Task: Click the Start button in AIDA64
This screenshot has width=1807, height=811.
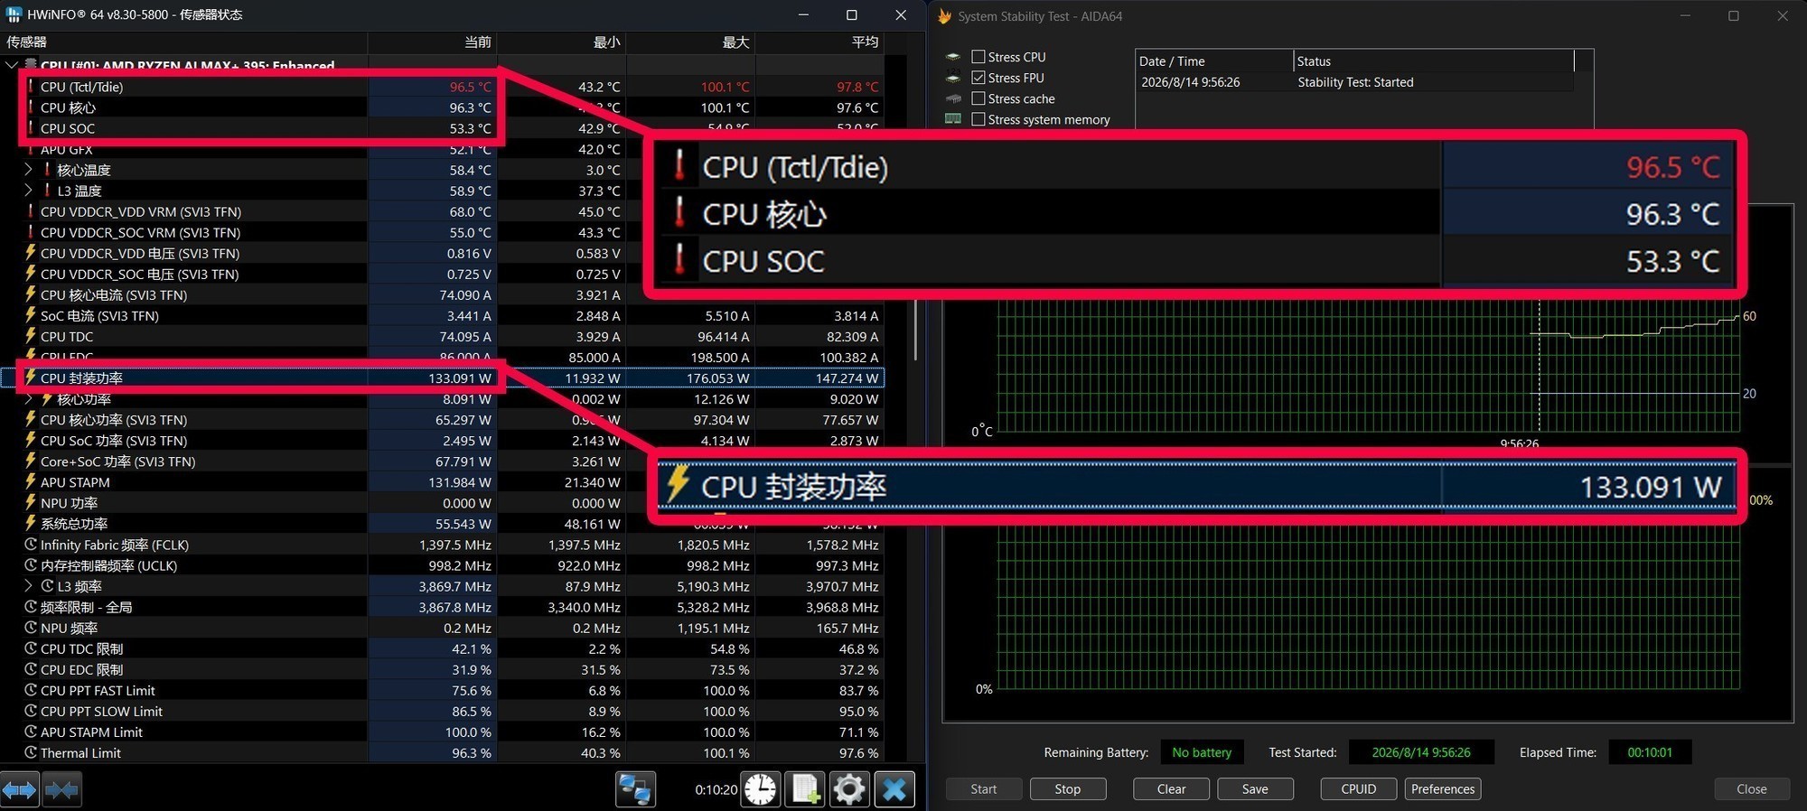Action: tap(984, 789)
